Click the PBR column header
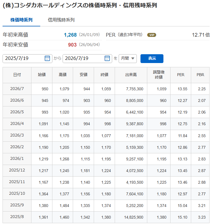 click(x=200, y=75)
